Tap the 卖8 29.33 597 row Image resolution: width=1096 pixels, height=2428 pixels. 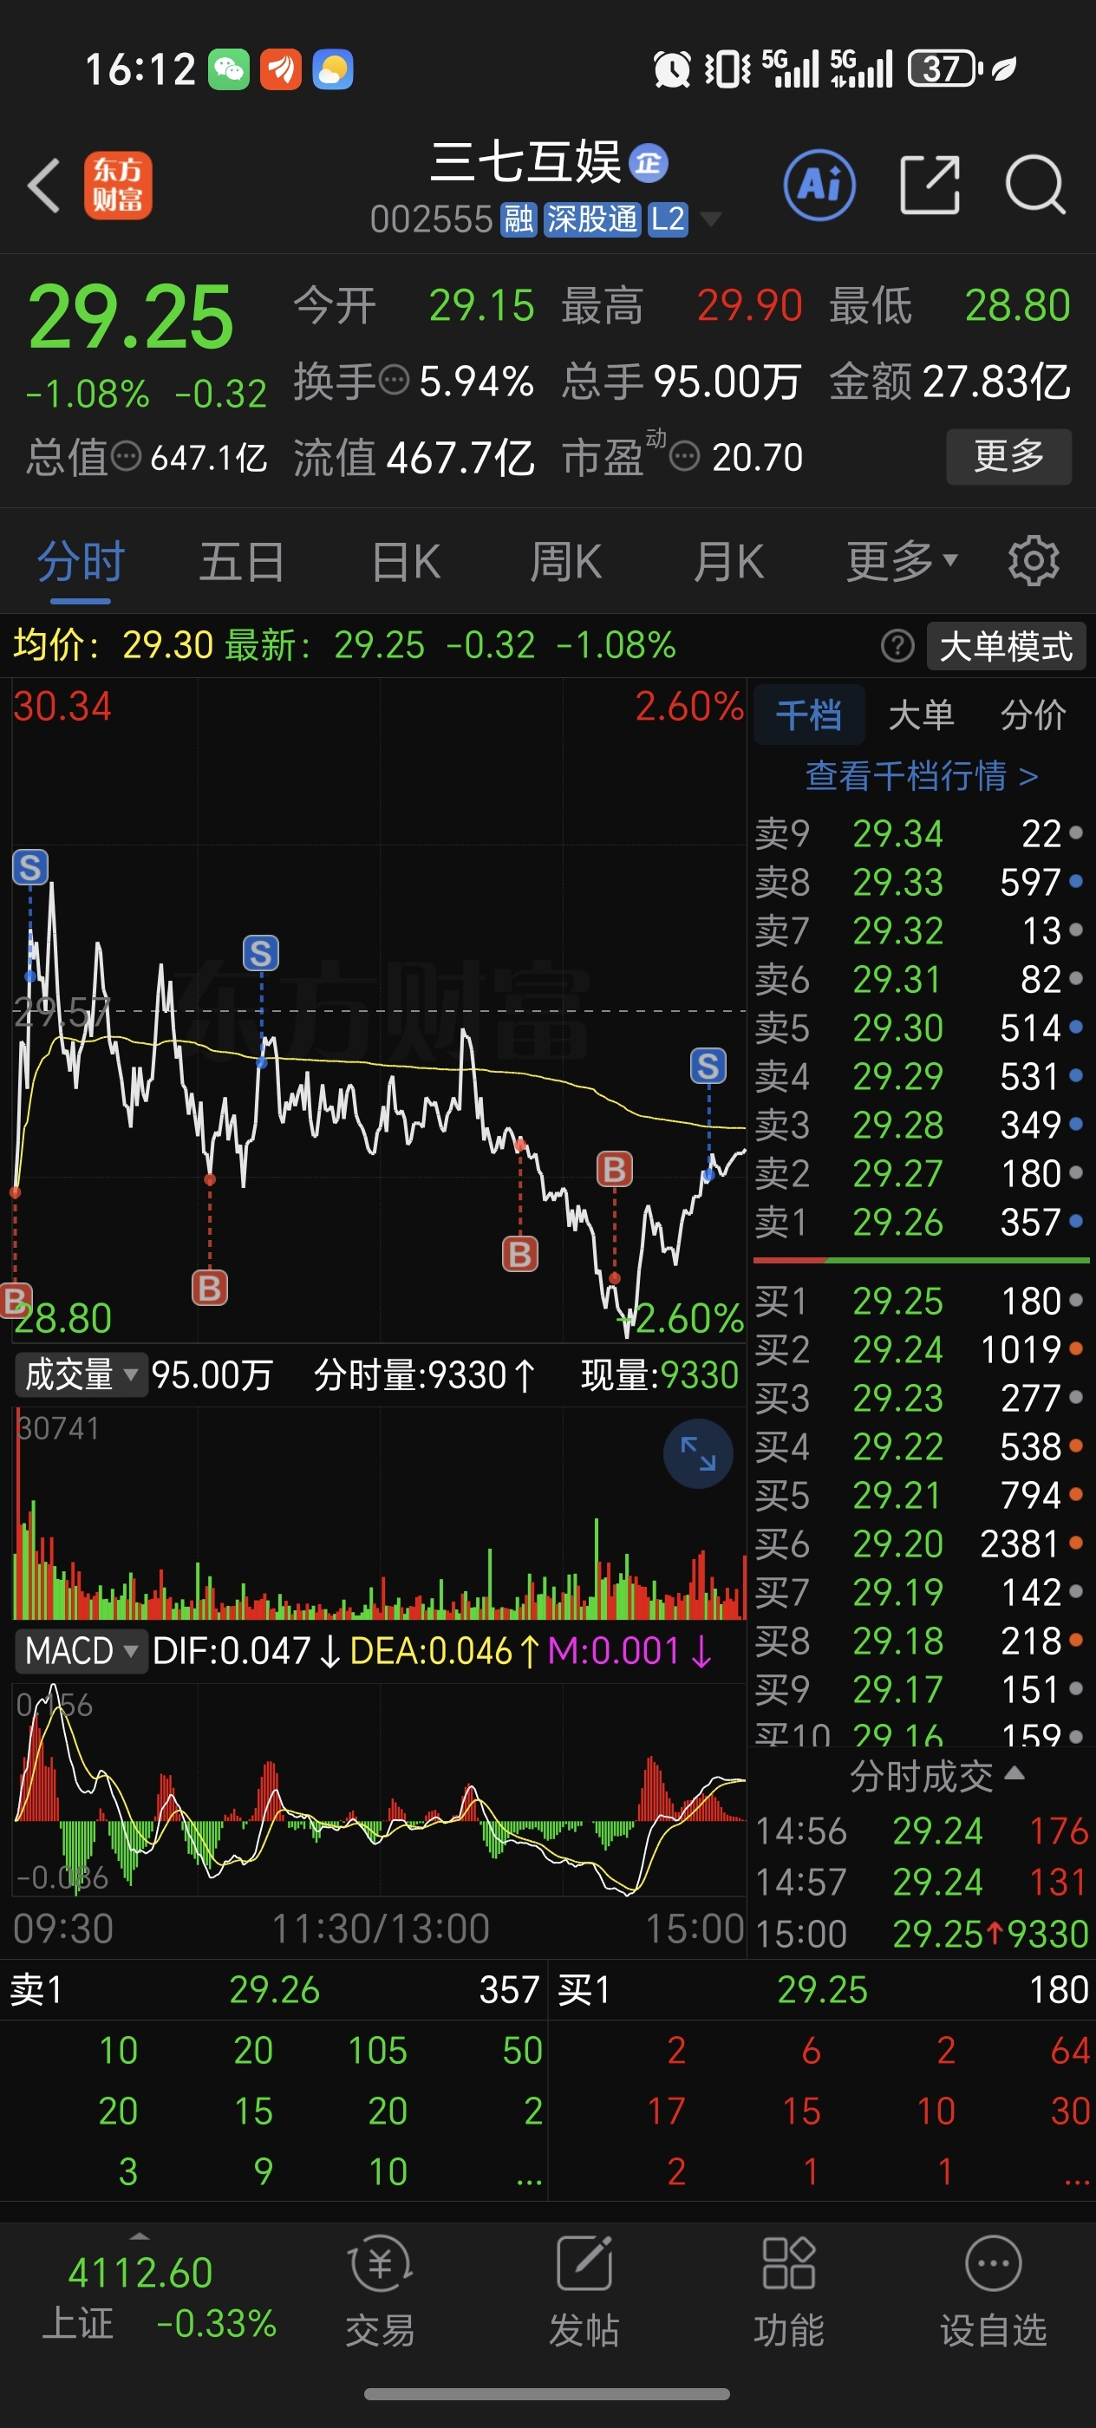[921, 882]
